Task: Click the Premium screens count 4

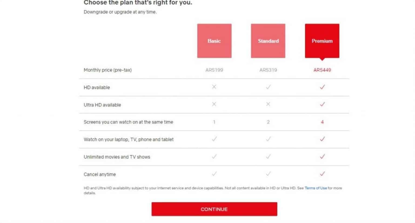Action: (322, 122)
